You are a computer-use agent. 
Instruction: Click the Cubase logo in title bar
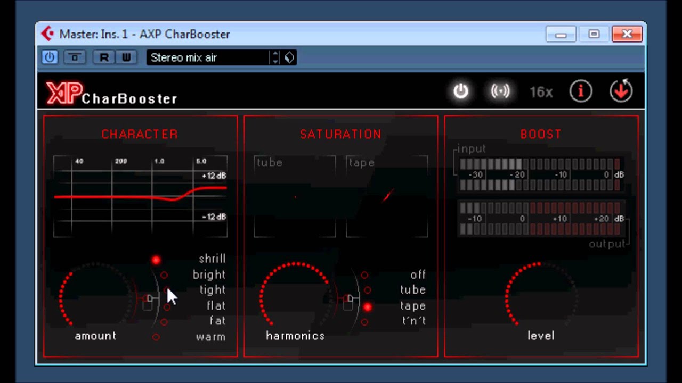coord(47,34)
